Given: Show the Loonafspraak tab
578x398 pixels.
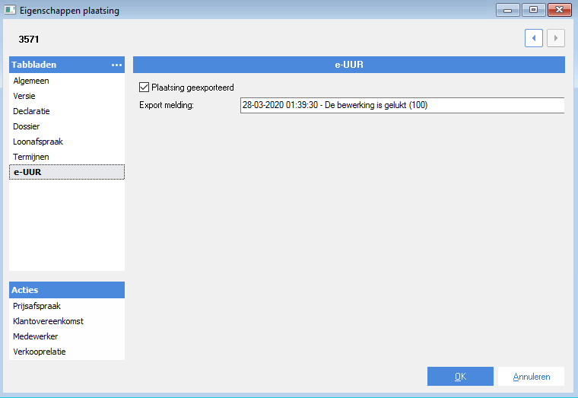Looking at the screenshot, I should click(x=67, y=142).
